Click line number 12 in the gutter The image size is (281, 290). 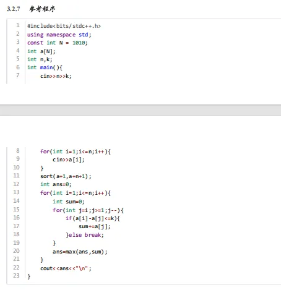[x=16, y=184]
